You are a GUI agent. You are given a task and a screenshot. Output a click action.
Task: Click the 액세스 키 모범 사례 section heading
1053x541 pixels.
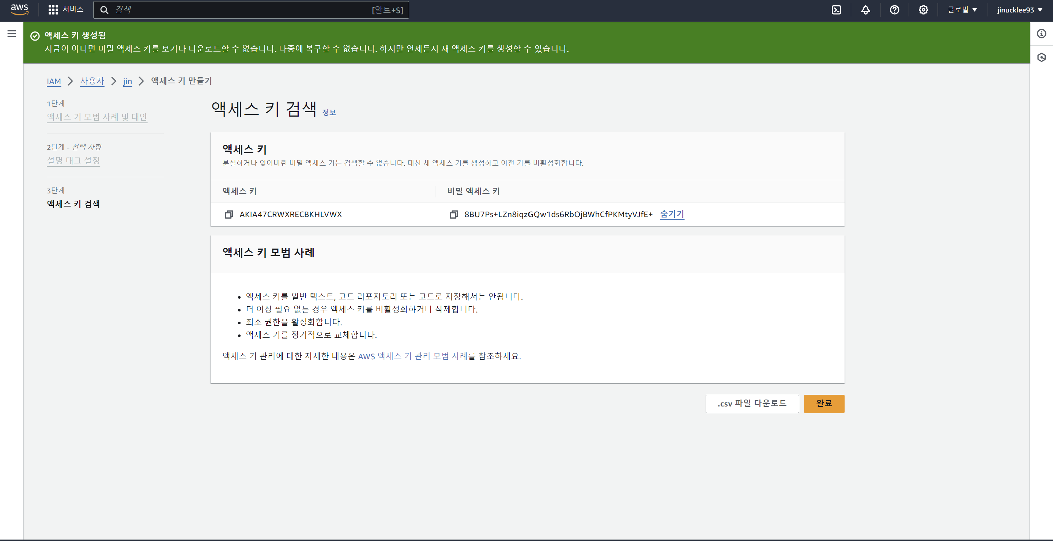click(268, 253)
